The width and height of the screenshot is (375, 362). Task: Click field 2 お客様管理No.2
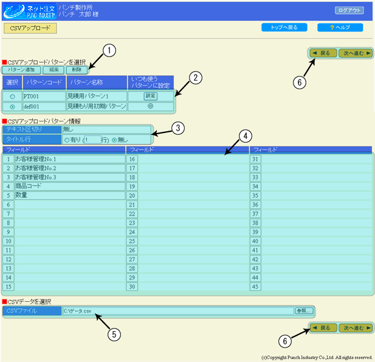click(70, 168)
